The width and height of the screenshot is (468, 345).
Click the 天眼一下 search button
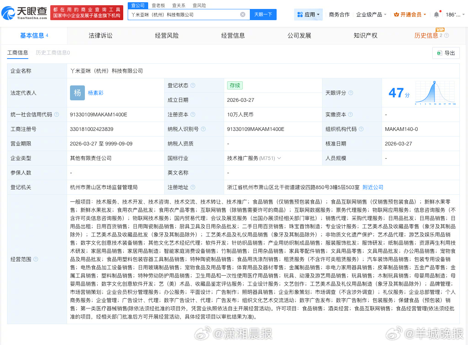point(263,15)
